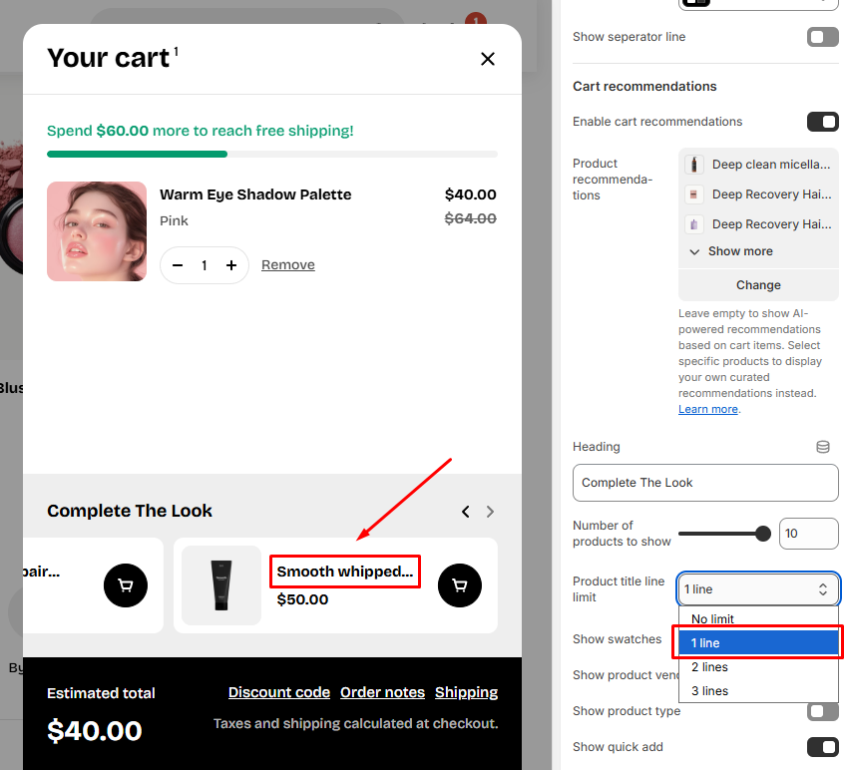Open the Smooth whipped product image
Image resolution: width=845 pixels, height=770 pixels.
pos(221,585)
